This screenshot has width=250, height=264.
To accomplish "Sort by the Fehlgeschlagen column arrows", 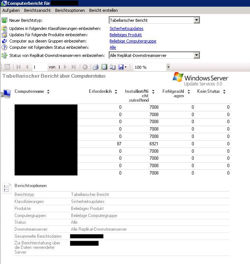I will pos(189,92).
